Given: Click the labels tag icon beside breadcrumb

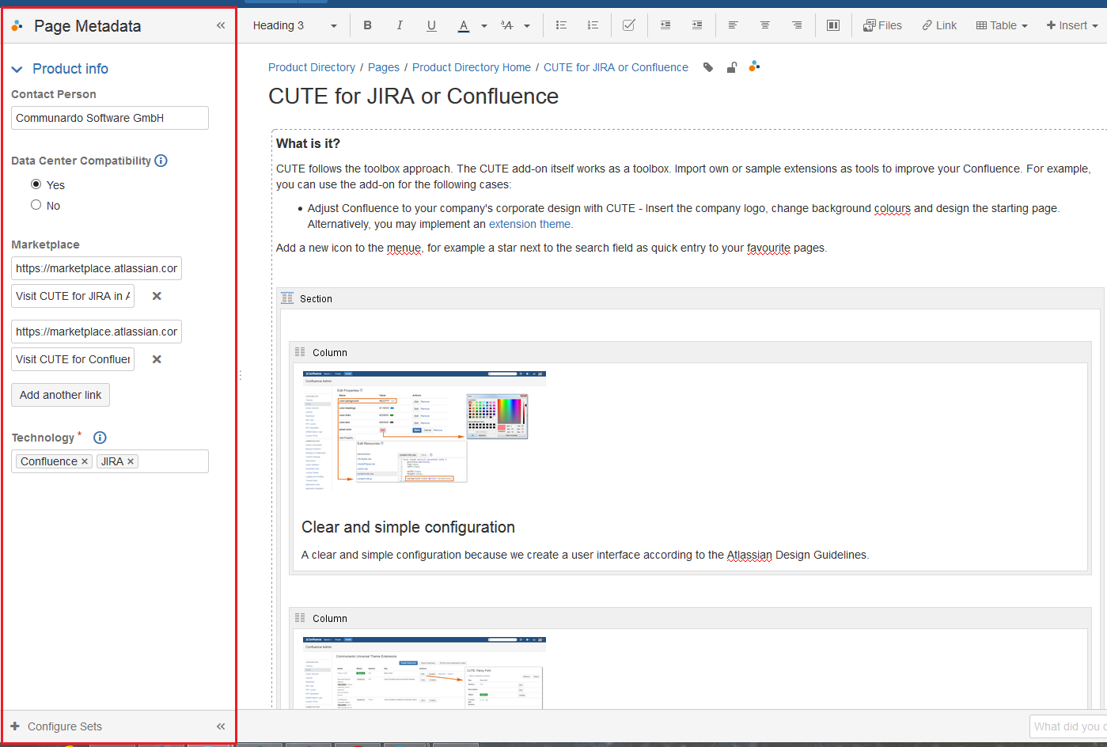Looking at the screenshot, I should pos(708,67).
